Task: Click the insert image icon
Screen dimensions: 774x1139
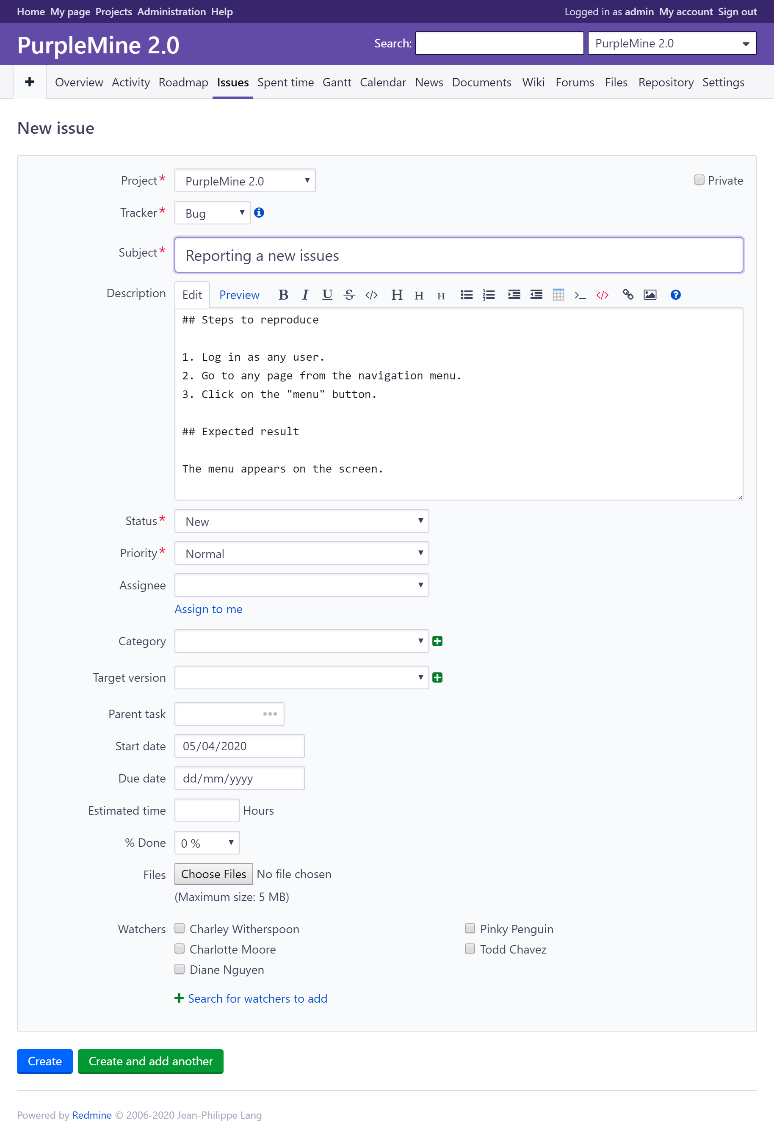Action: (x=650, y=295)
